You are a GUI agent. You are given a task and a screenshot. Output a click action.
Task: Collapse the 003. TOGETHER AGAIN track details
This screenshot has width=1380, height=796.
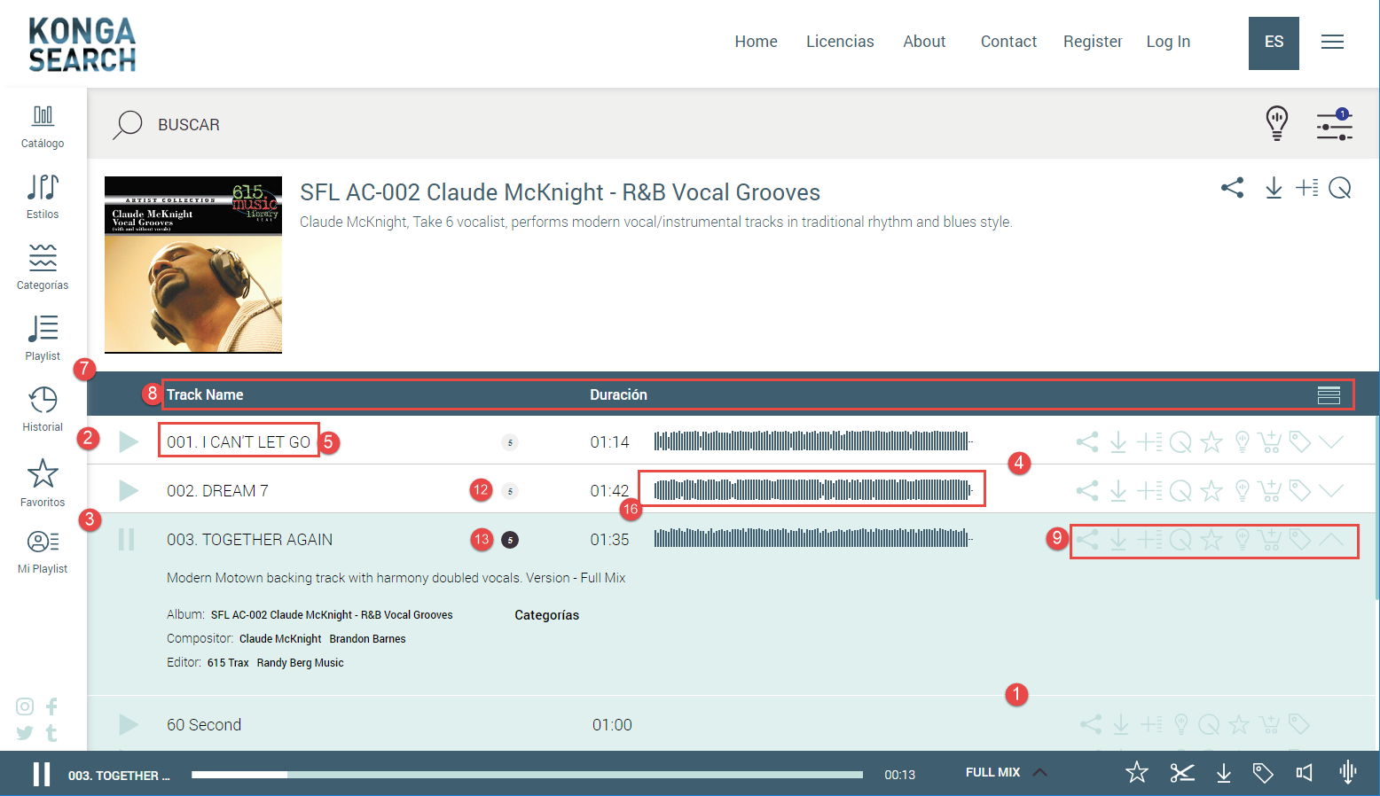(x=1330, y=539)
